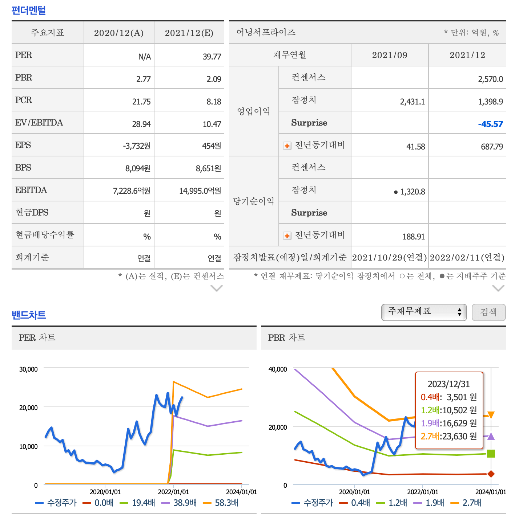Click the purple triangle marker on the PBR chart
This screenshot has width=511, height=524.
(491, 437)
